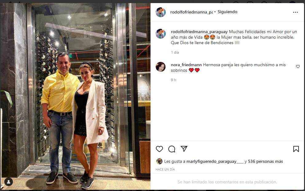Save post with bookmark icon

(x=296, y=149)
